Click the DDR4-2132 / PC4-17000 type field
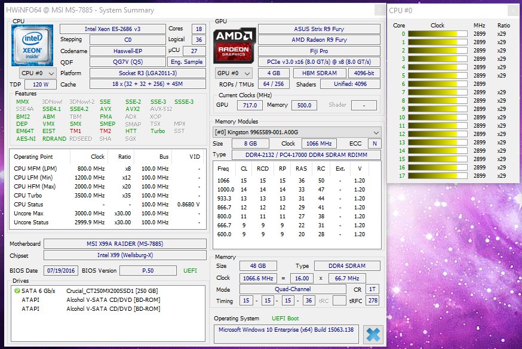 coord(306,155)
